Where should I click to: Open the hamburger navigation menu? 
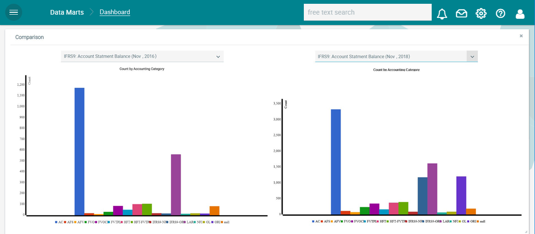[x=14, y=12]
